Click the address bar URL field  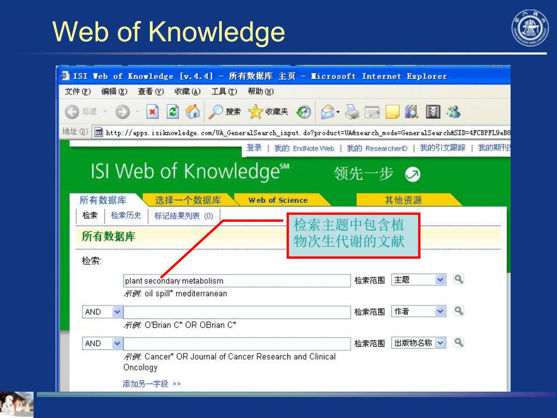click(301, 133)
